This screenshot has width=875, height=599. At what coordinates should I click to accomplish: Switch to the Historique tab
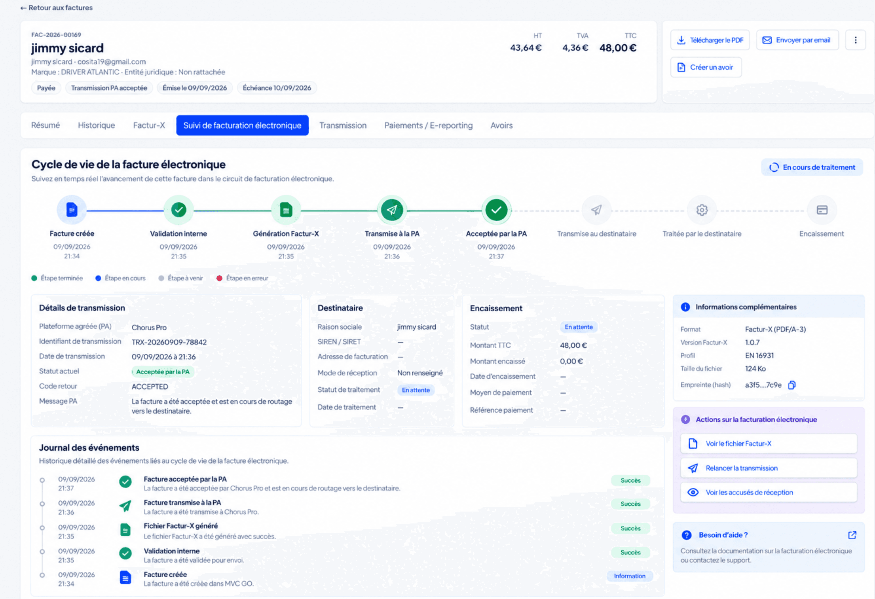click(96, 125)
